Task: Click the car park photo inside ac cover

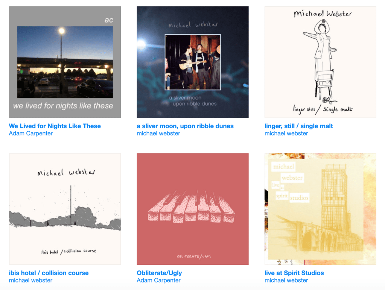Action: [x=65, y=62]
